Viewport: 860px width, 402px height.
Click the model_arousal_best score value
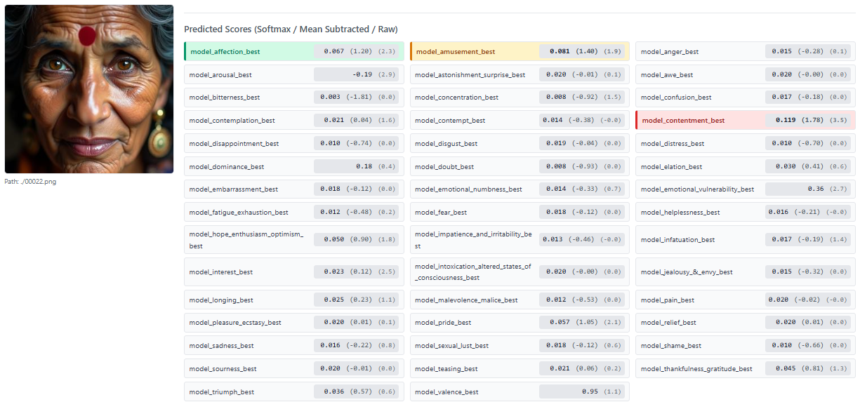click(x=356, y=74)
